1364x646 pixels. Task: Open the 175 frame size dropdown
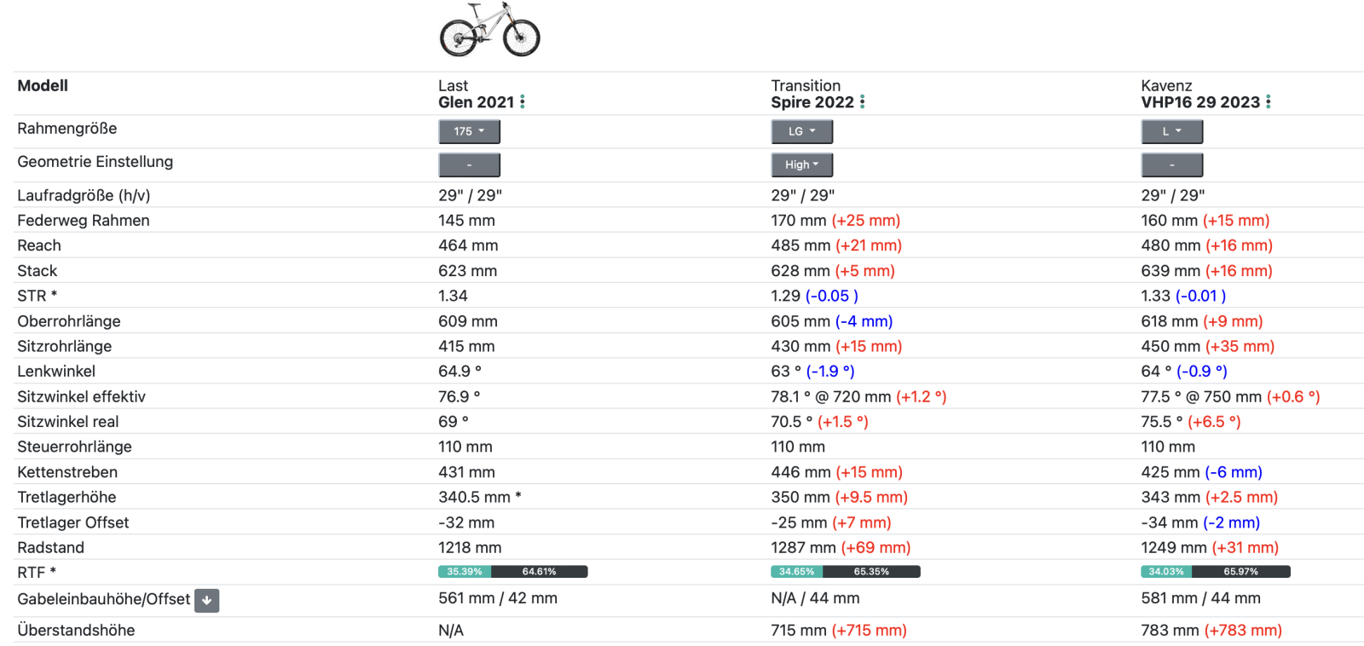tap(469, 131)
